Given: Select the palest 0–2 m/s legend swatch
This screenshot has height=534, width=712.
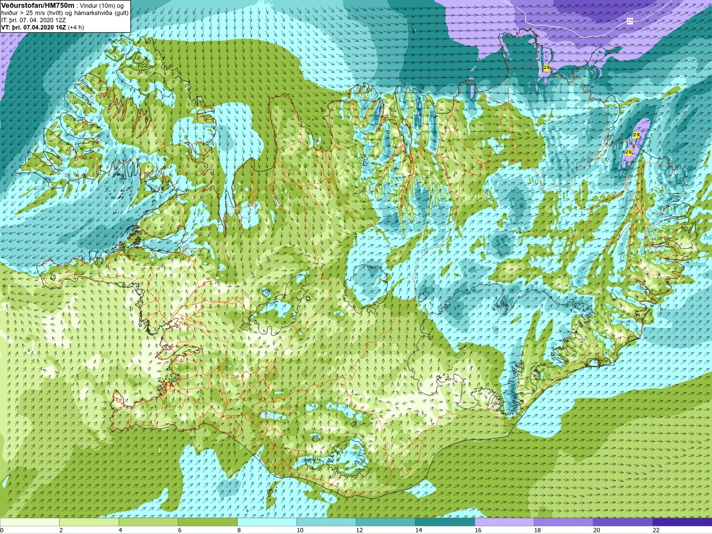Looking at the screenshot, I should pyautogui.click(x=29, y=522).
